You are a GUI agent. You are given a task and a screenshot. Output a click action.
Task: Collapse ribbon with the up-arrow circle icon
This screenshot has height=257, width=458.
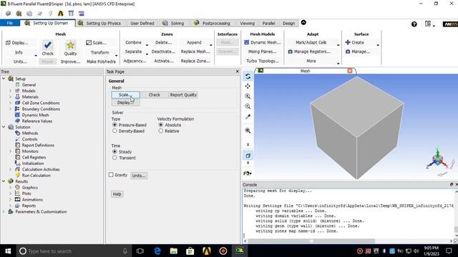303,22
